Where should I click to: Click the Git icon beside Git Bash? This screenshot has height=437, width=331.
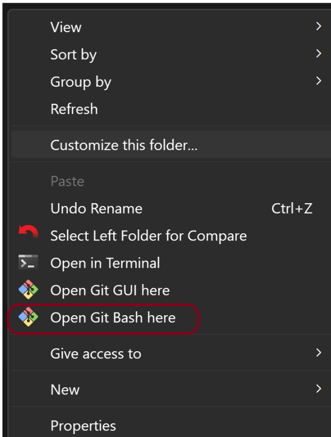[28, 317]
